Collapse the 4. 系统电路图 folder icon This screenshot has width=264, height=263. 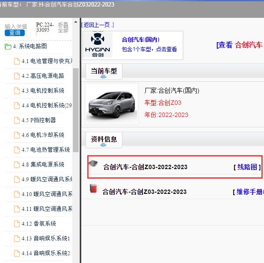tap(8, 47)
